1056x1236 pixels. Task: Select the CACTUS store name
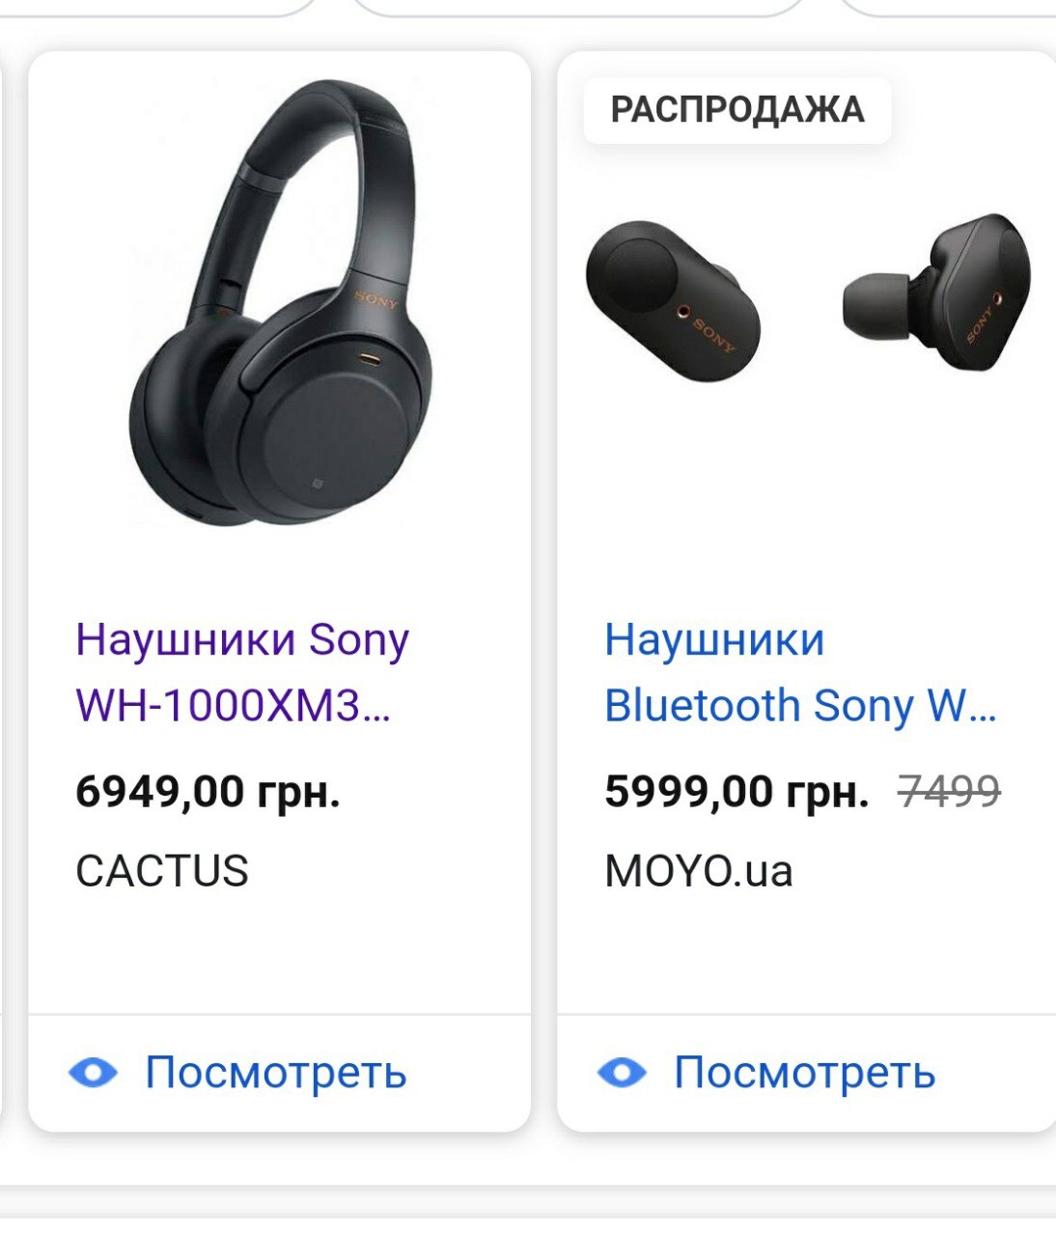tap(162, 871)
